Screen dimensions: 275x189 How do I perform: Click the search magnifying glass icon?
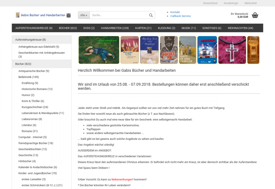[151, 15]
